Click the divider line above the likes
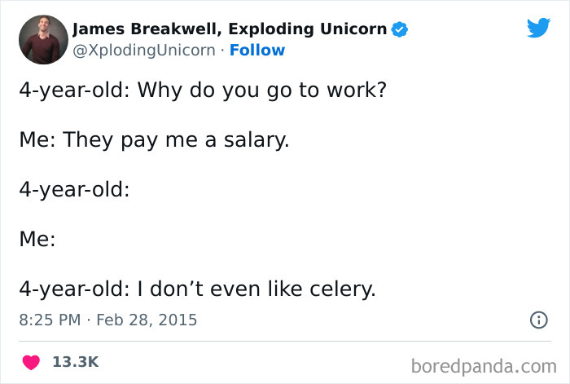 pyautogui.click(x=285, y=341)
